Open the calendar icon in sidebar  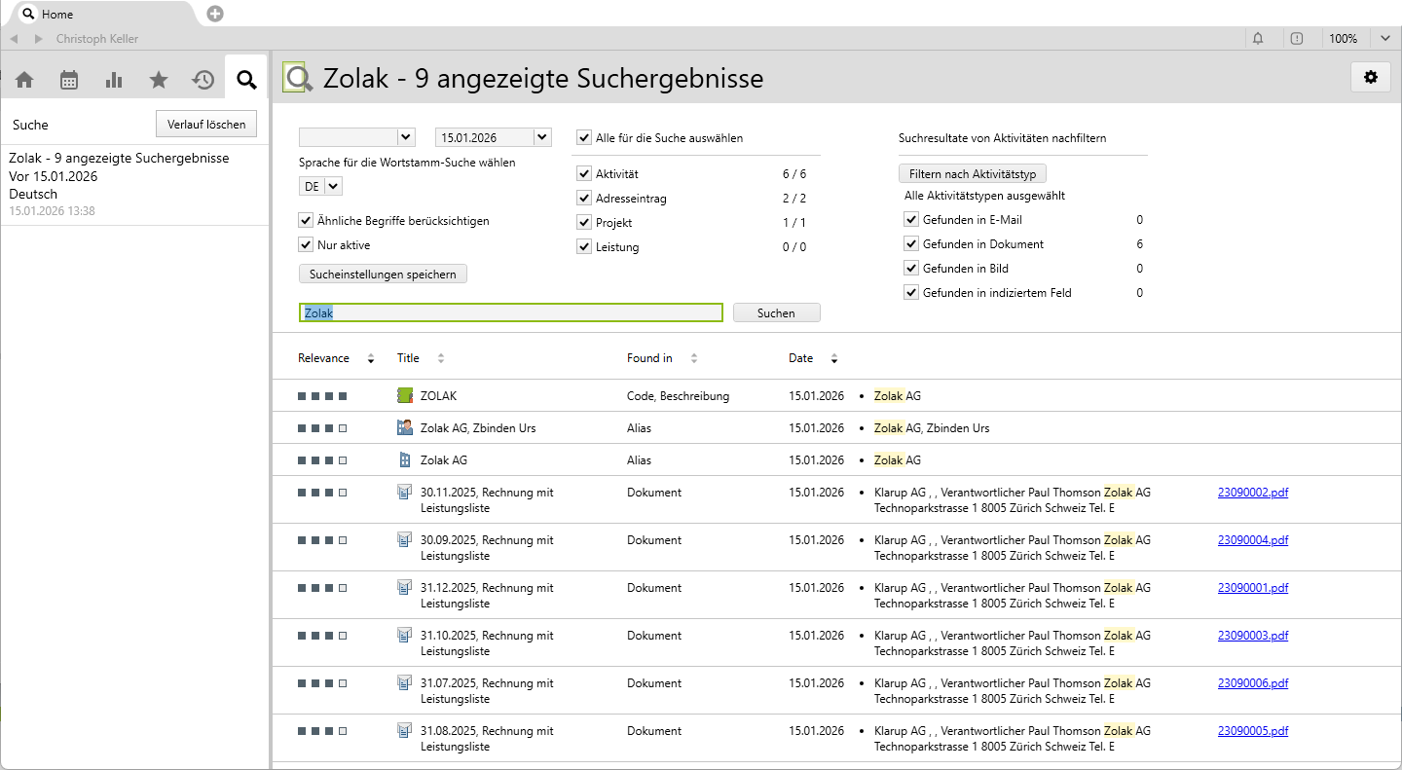coord(69,80)
